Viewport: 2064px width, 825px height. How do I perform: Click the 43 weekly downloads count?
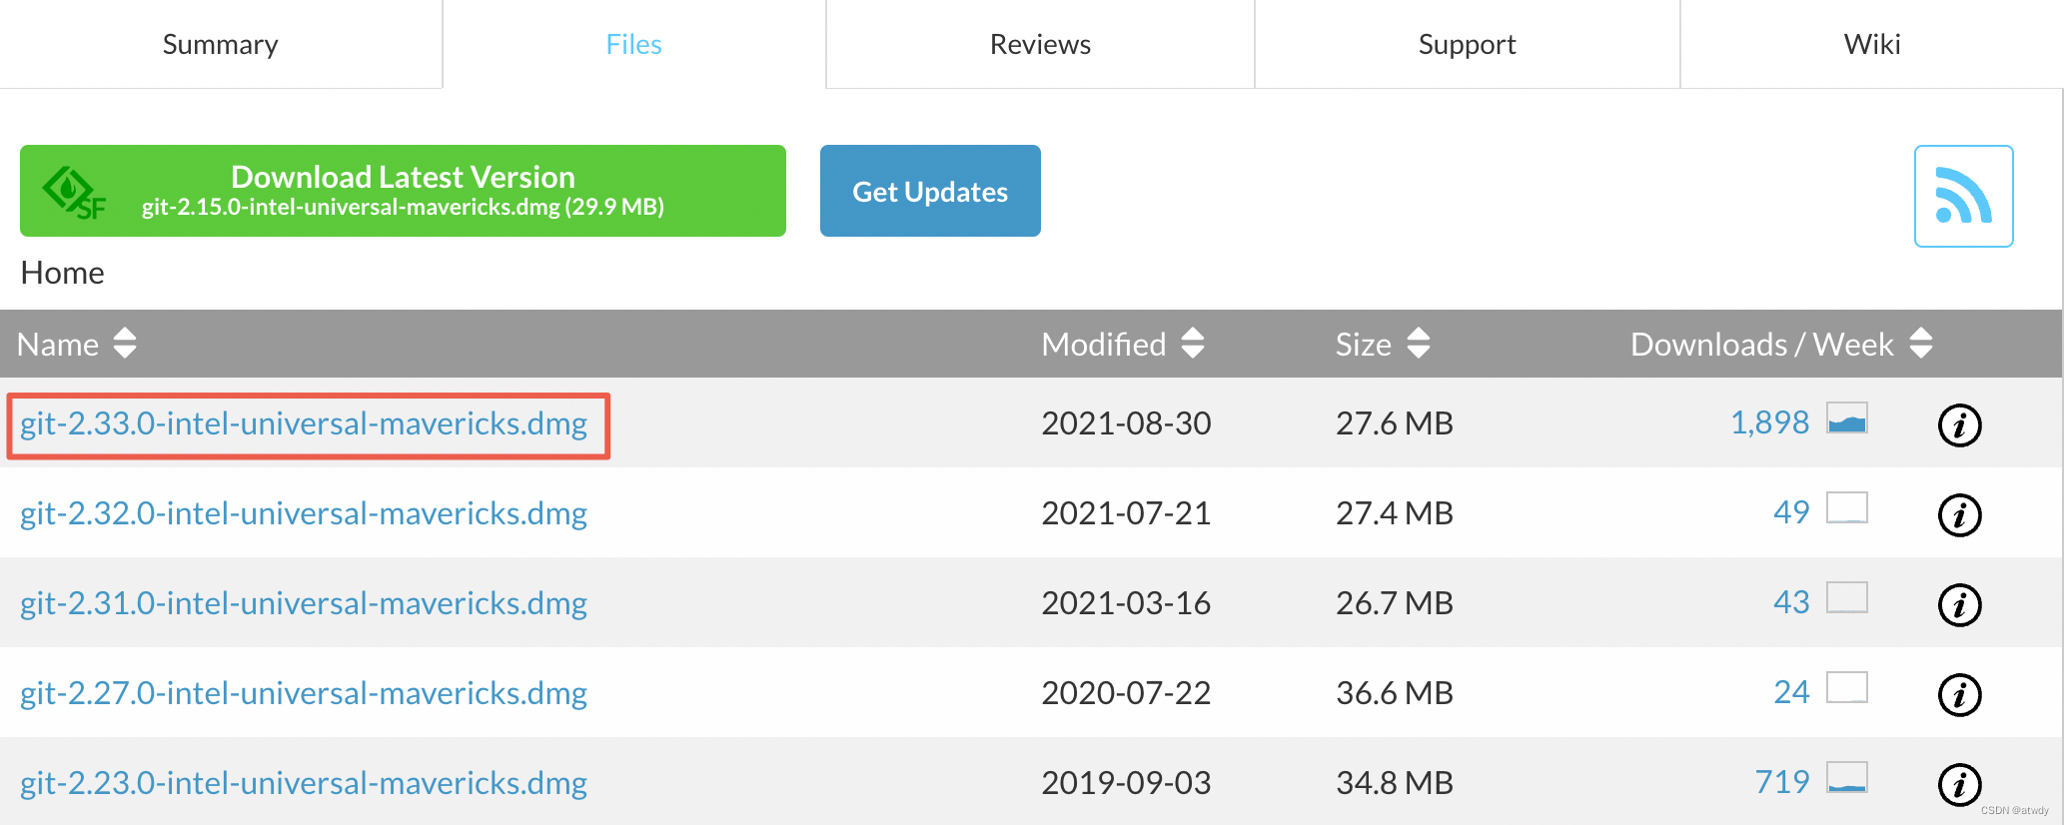[x=1791, y=602]
